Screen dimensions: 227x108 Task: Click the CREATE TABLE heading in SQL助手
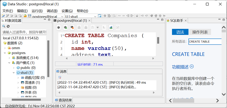[188, 54]
